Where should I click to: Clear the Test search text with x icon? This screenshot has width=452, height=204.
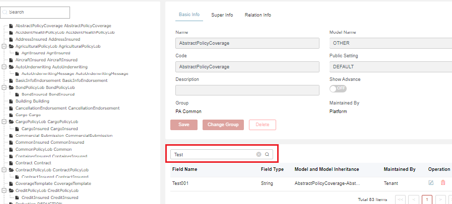point(259,154)
